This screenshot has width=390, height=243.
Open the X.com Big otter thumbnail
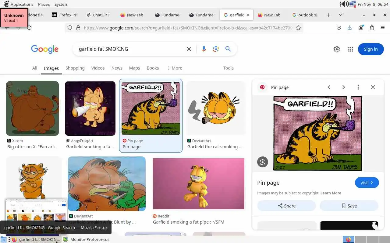[32, 108]
